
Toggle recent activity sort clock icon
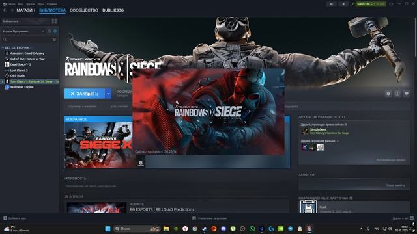(50, 31)
